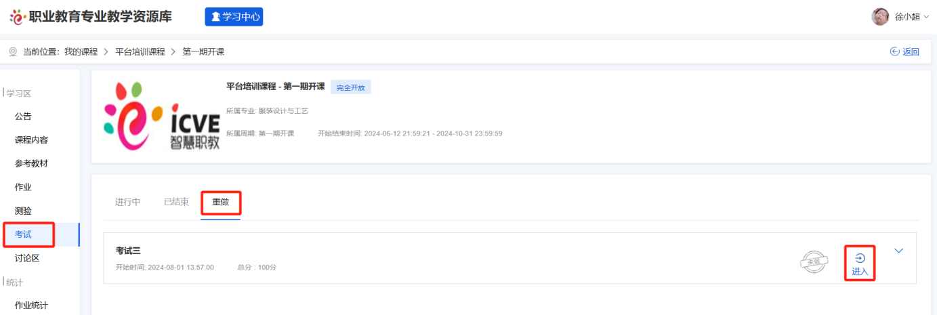Click the 返回 back button
Screen dimensions: 937x315
(904, 51)
